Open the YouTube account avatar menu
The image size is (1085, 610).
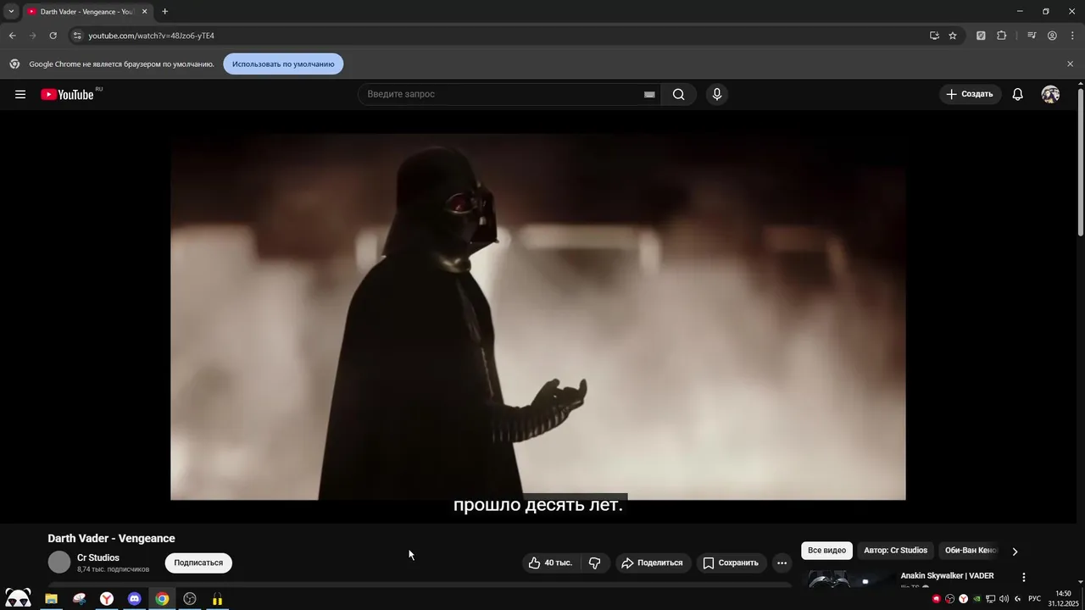[x=1050, y=94]
